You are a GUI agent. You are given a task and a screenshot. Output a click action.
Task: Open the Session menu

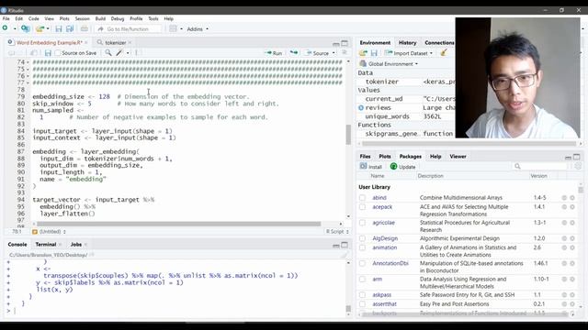point(82,18)
